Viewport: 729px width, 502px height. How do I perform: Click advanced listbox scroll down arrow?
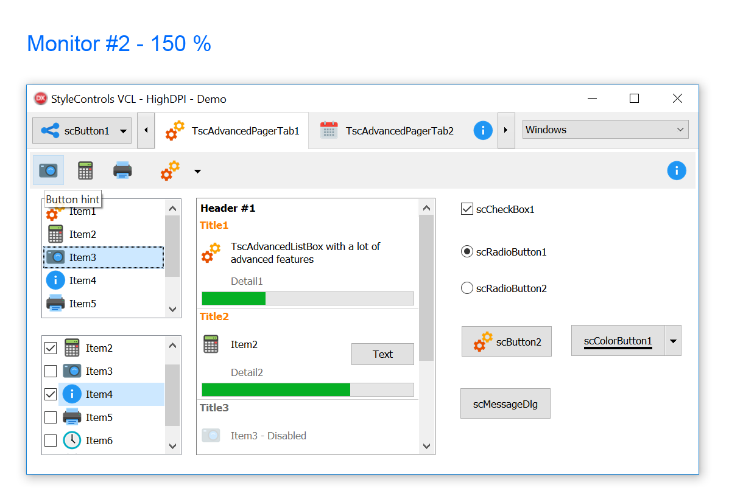tap(426, 446)
